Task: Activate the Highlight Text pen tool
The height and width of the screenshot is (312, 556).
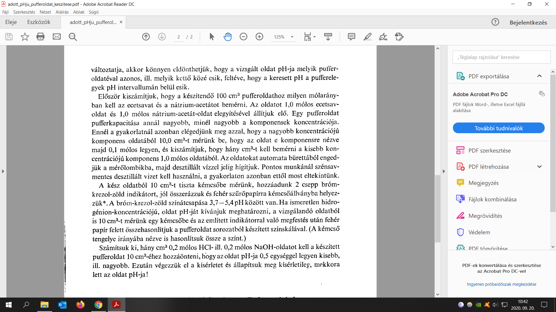Action: click(x=367, y=37)
